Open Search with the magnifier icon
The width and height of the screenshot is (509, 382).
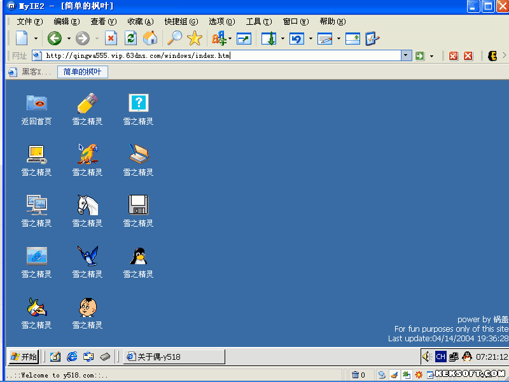click(x=174, y=38)
